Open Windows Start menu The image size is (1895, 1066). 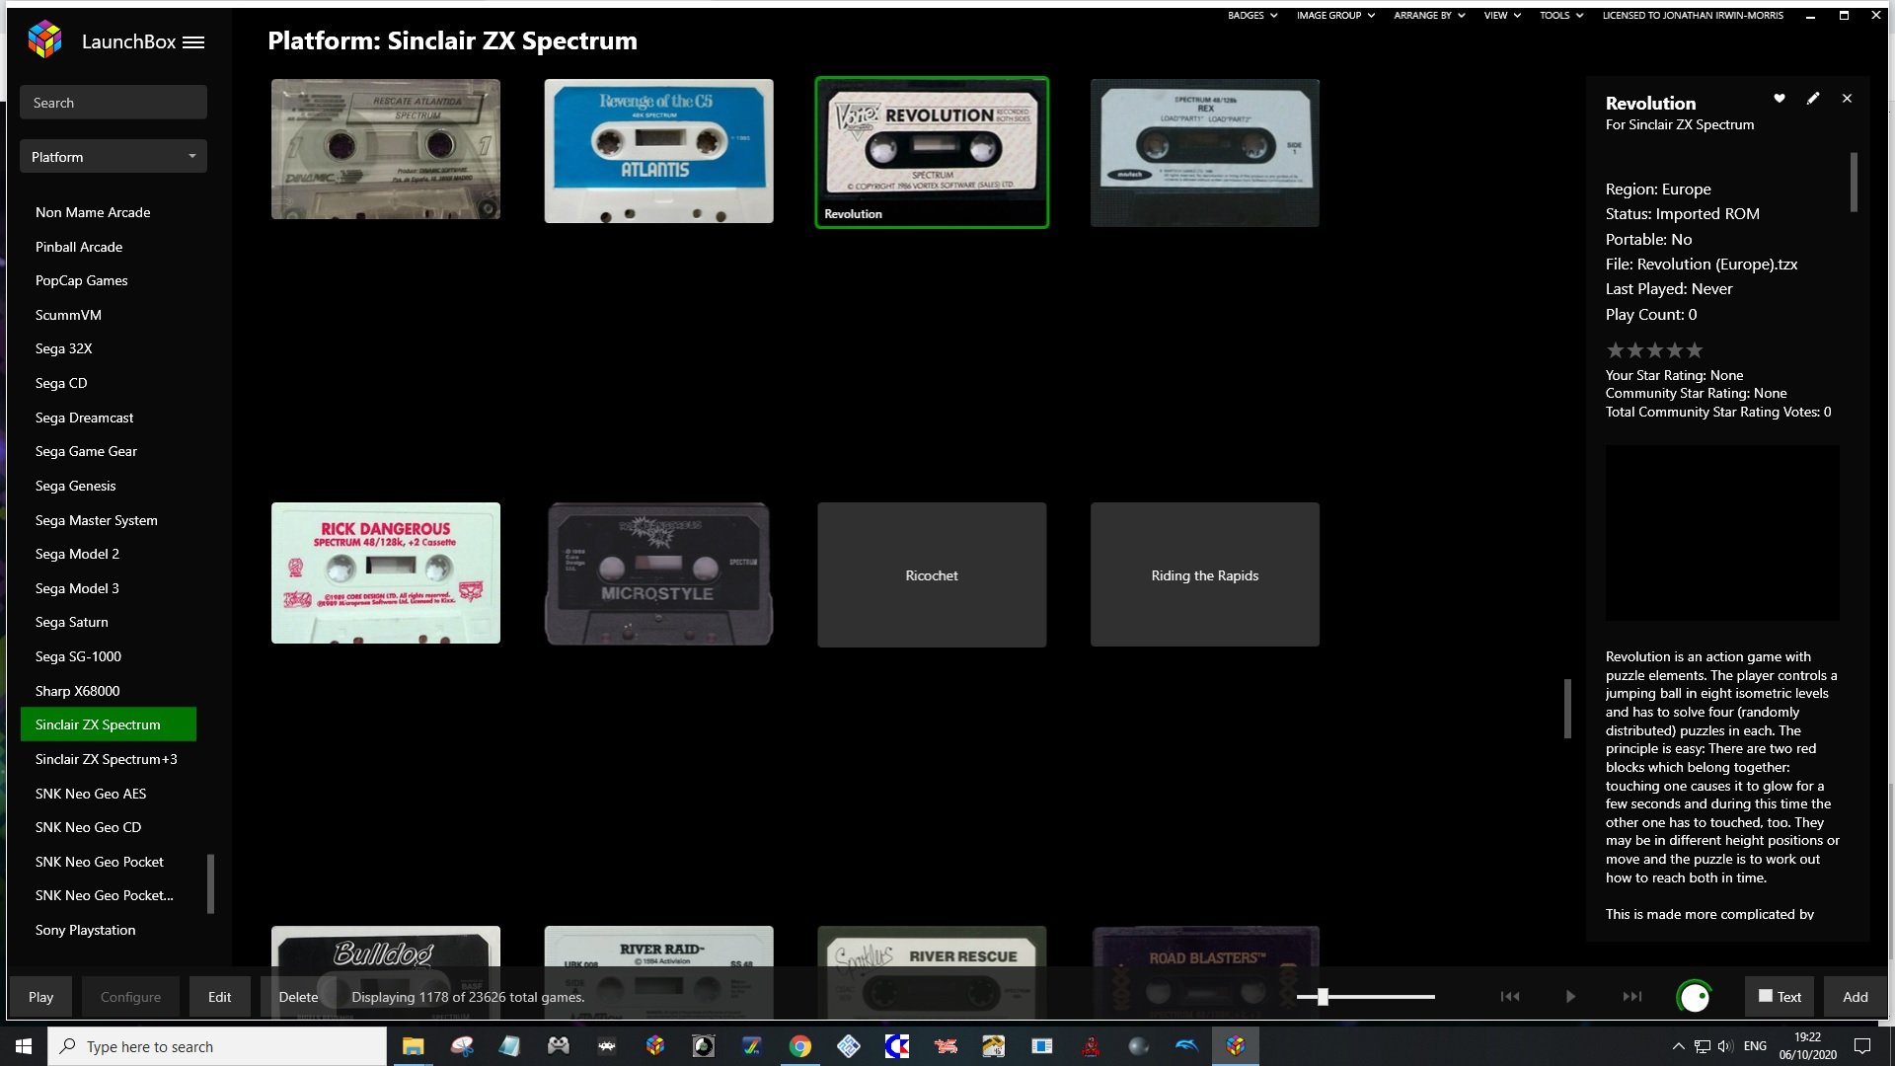click(x=24, y=1046)
